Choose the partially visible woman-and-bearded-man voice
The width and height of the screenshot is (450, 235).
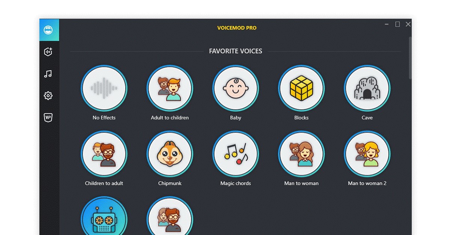170,216
